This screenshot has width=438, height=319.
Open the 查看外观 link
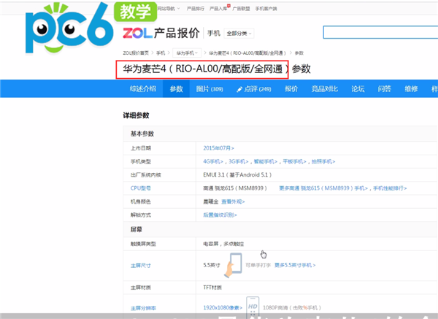coord(233,201)
